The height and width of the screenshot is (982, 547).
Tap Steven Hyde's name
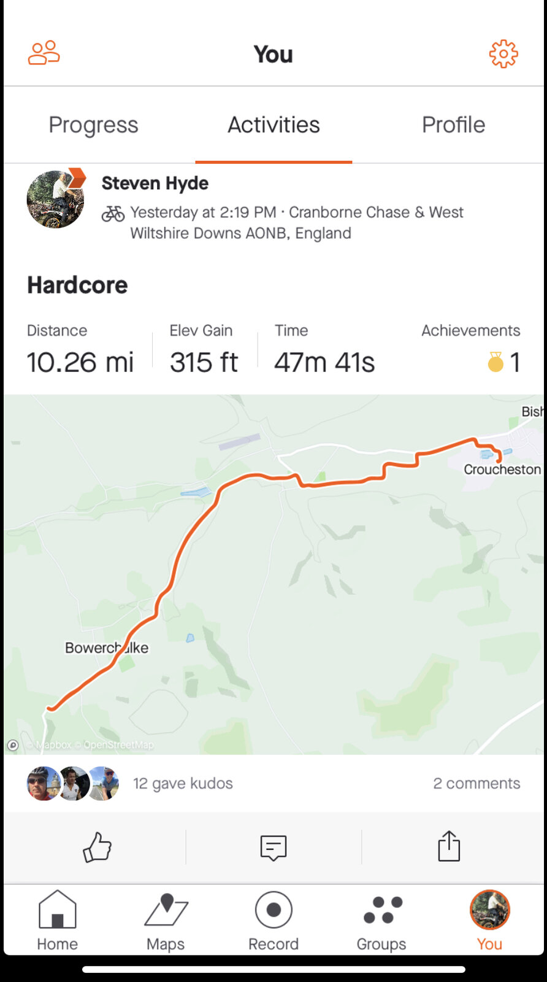[x=155, y=183]
